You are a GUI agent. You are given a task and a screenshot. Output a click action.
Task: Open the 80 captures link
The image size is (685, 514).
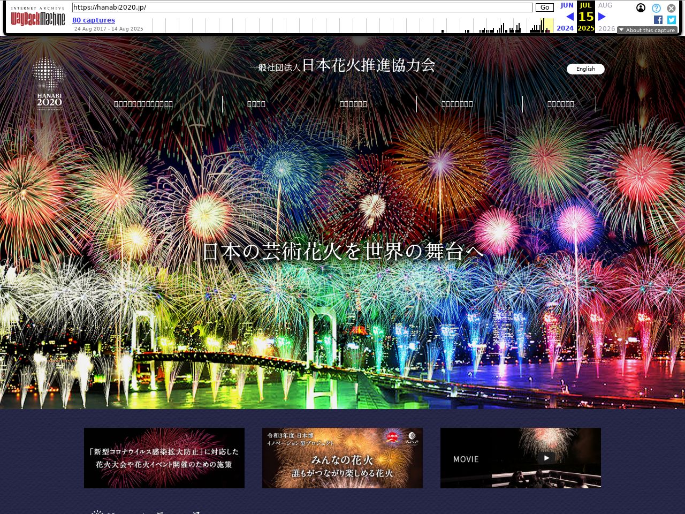click(x=94, y=20)
